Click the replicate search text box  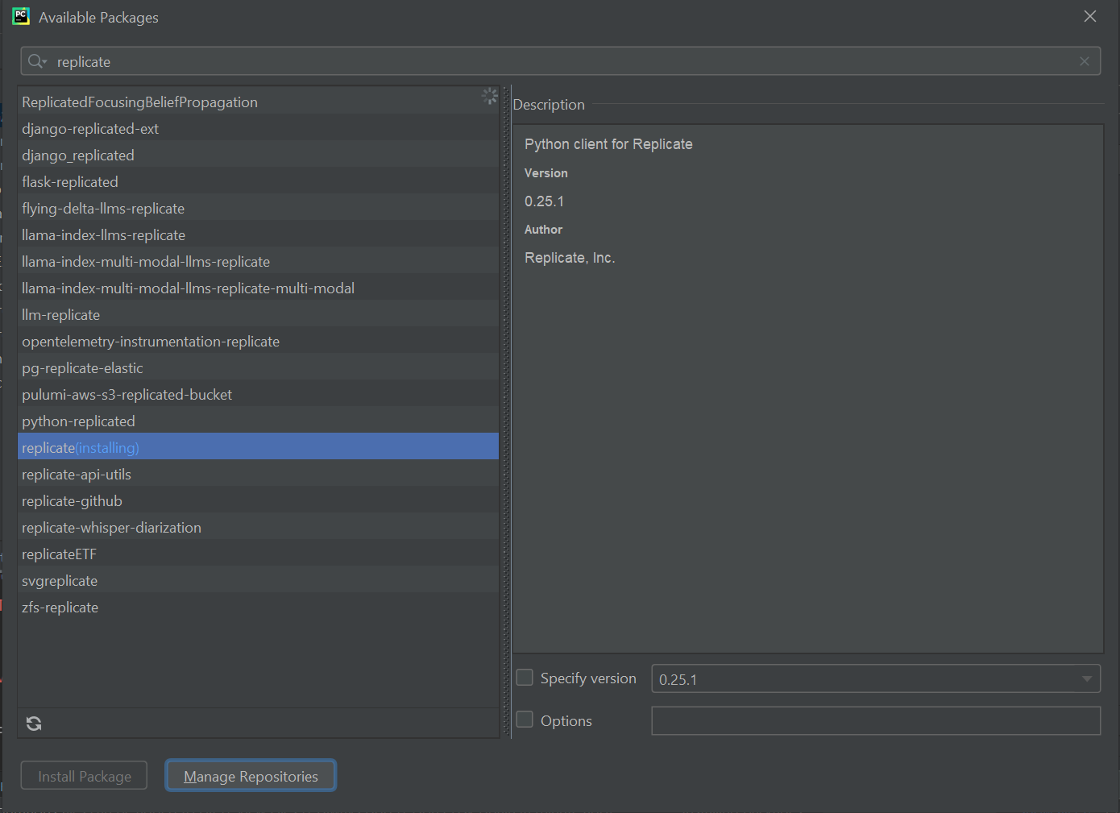pyautogui.click(x=564, y=61)
